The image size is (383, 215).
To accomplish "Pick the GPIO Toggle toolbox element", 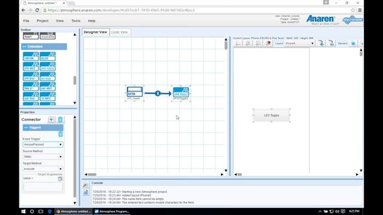I will [48, 66].
